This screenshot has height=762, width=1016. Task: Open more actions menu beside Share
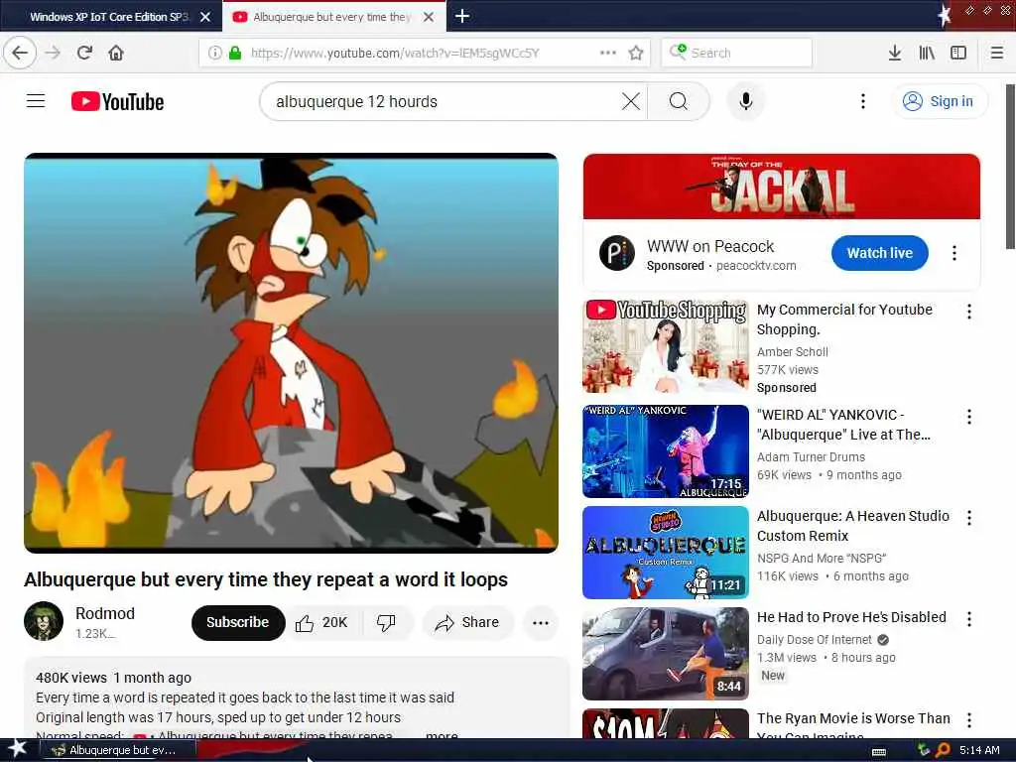coord(541,623)
